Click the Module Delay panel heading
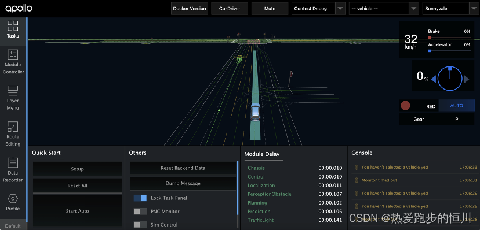This screenshot has width=480, height=230. (x=261, y=154)
